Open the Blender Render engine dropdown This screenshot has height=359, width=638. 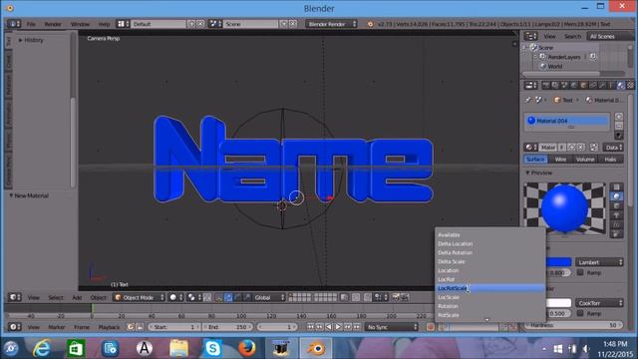331,24
